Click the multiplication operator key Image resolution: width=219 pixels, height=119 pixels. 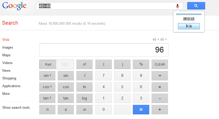click(160, 87)
